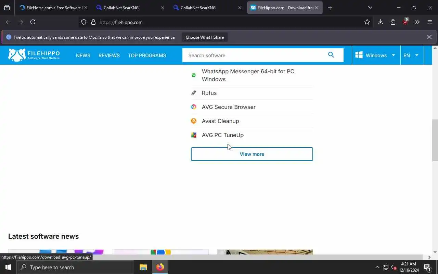Image resolution: width=438 pixels, height=274 pixels.
Task: Click the Rufus app icon
Action: click(194, 93)
